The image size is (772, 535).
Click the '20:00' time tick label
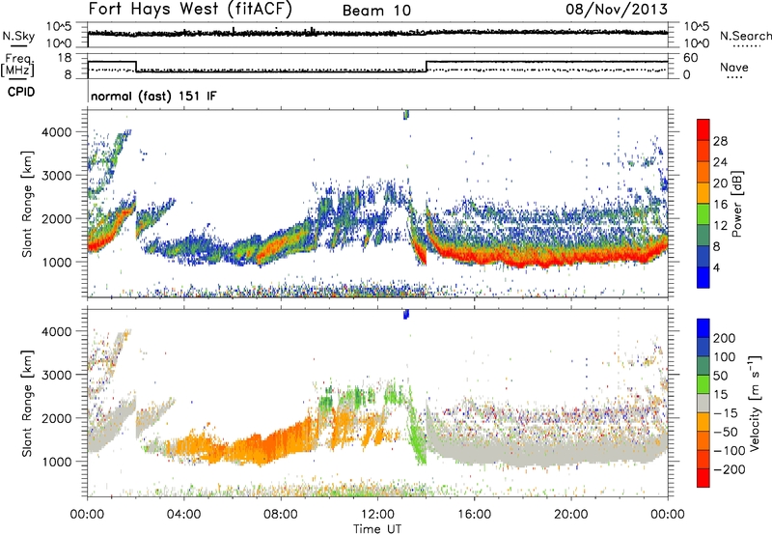(570, 515)
